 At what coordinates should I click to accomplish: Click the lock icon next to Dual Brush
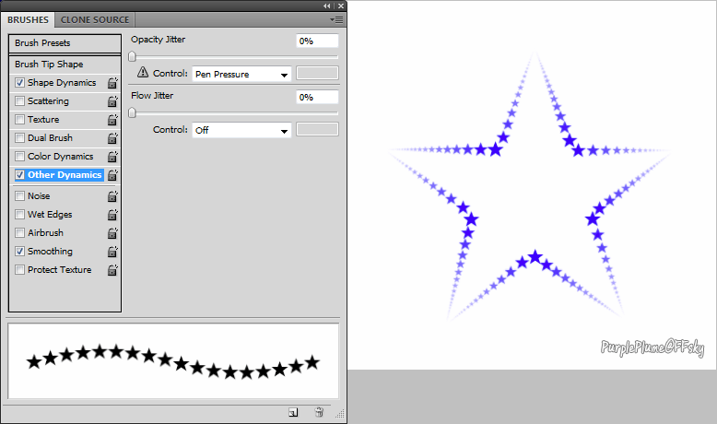[112, 138]
